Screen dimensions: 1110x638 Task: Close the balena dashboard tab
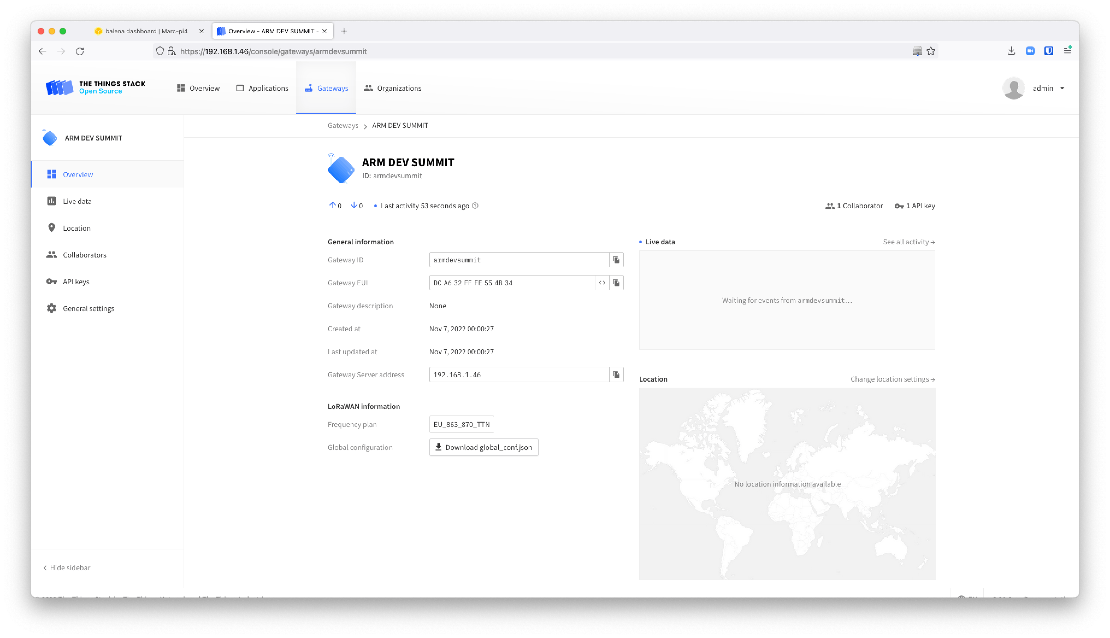[201, 31]
